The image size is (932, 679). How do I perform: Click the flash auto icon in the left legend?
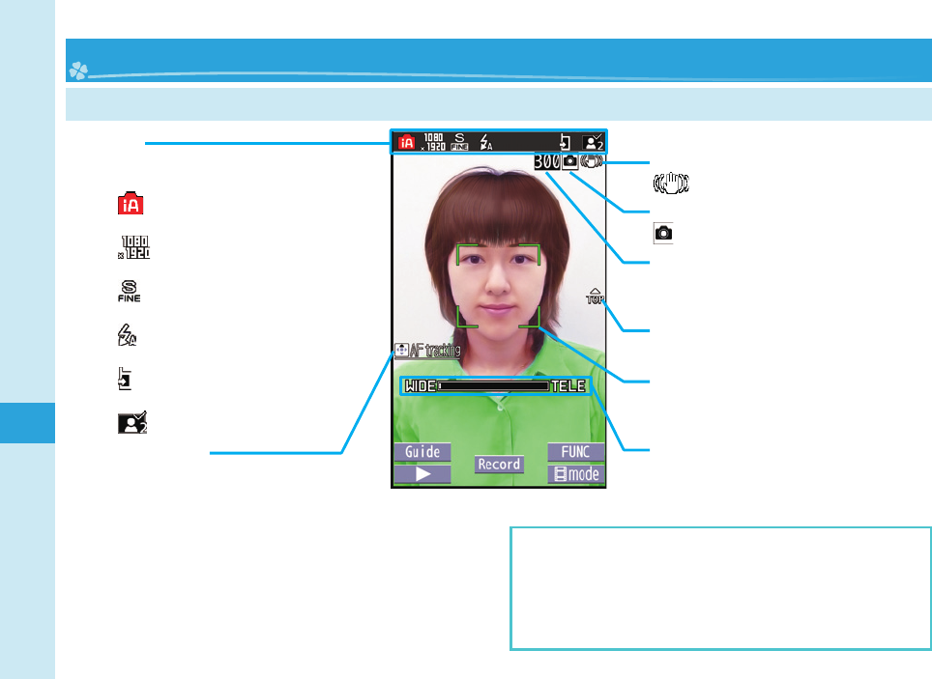point(127,335)
